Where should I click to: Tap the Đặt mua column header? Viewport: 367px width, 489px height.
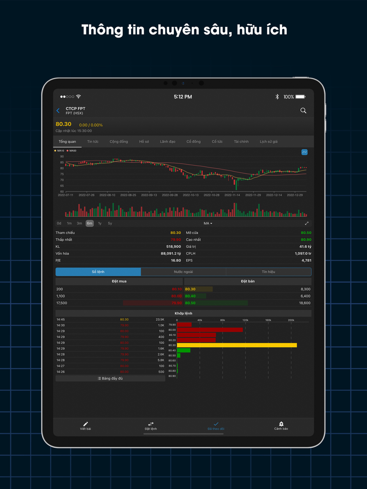pyautogui.click(x=119, y=281)
